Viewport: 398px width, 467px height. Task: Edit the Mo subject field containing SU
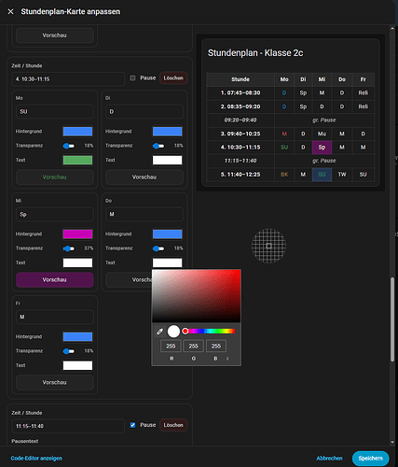tap(55, 111)
